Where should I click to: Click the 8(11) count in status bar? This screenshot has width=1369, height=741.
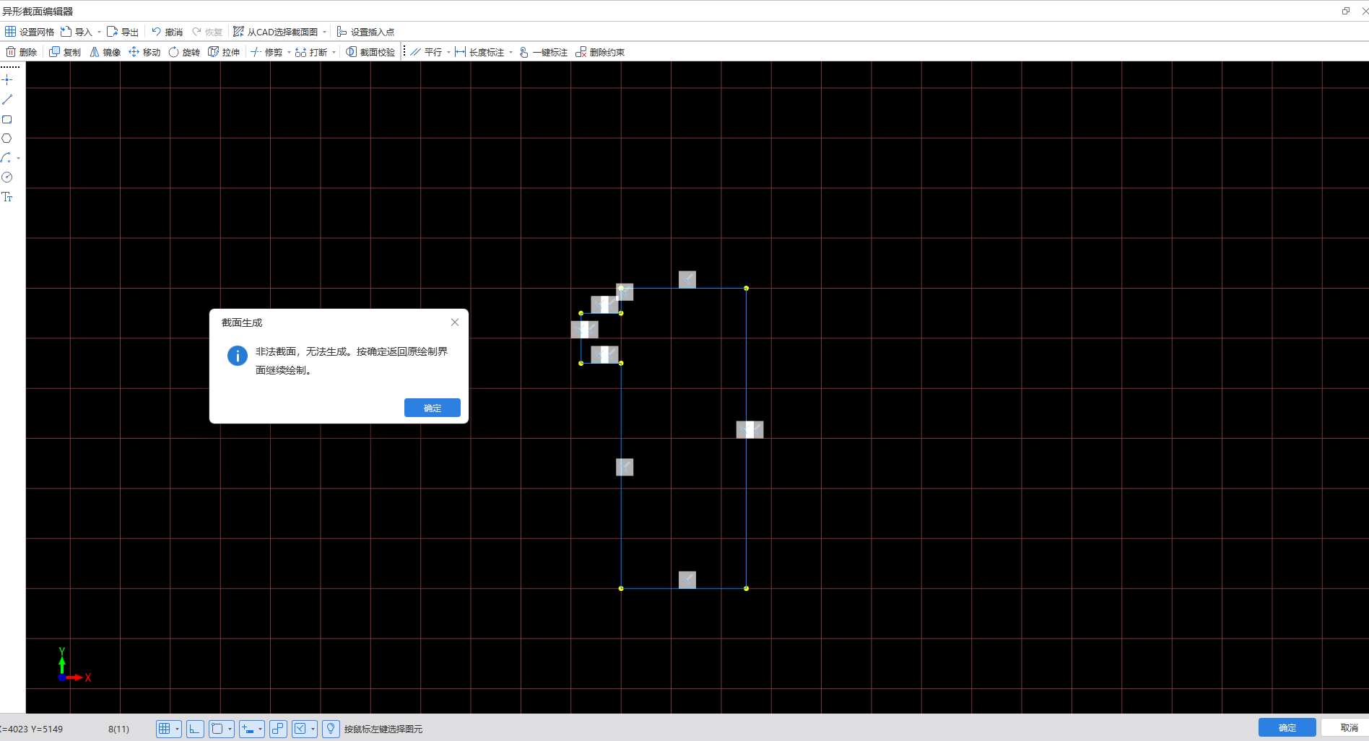coord(118,729)
